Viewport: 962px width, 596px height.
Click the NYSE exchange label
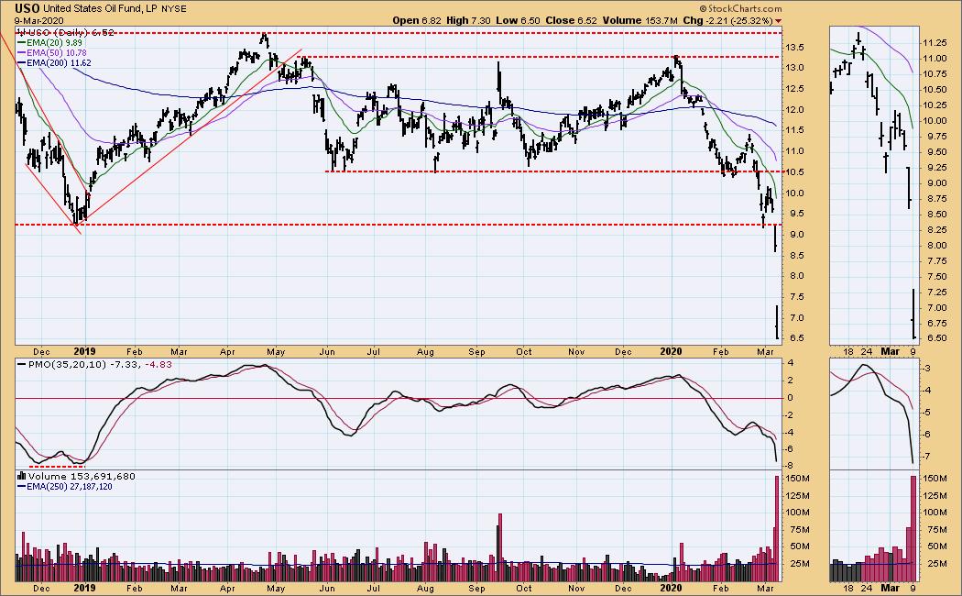174,9
